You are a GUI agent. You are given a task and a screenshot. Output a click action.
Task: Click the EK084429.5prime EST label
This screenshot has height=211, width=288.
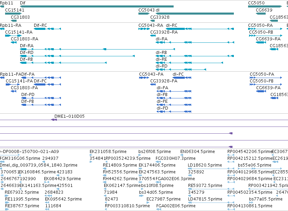click(63, 179)
